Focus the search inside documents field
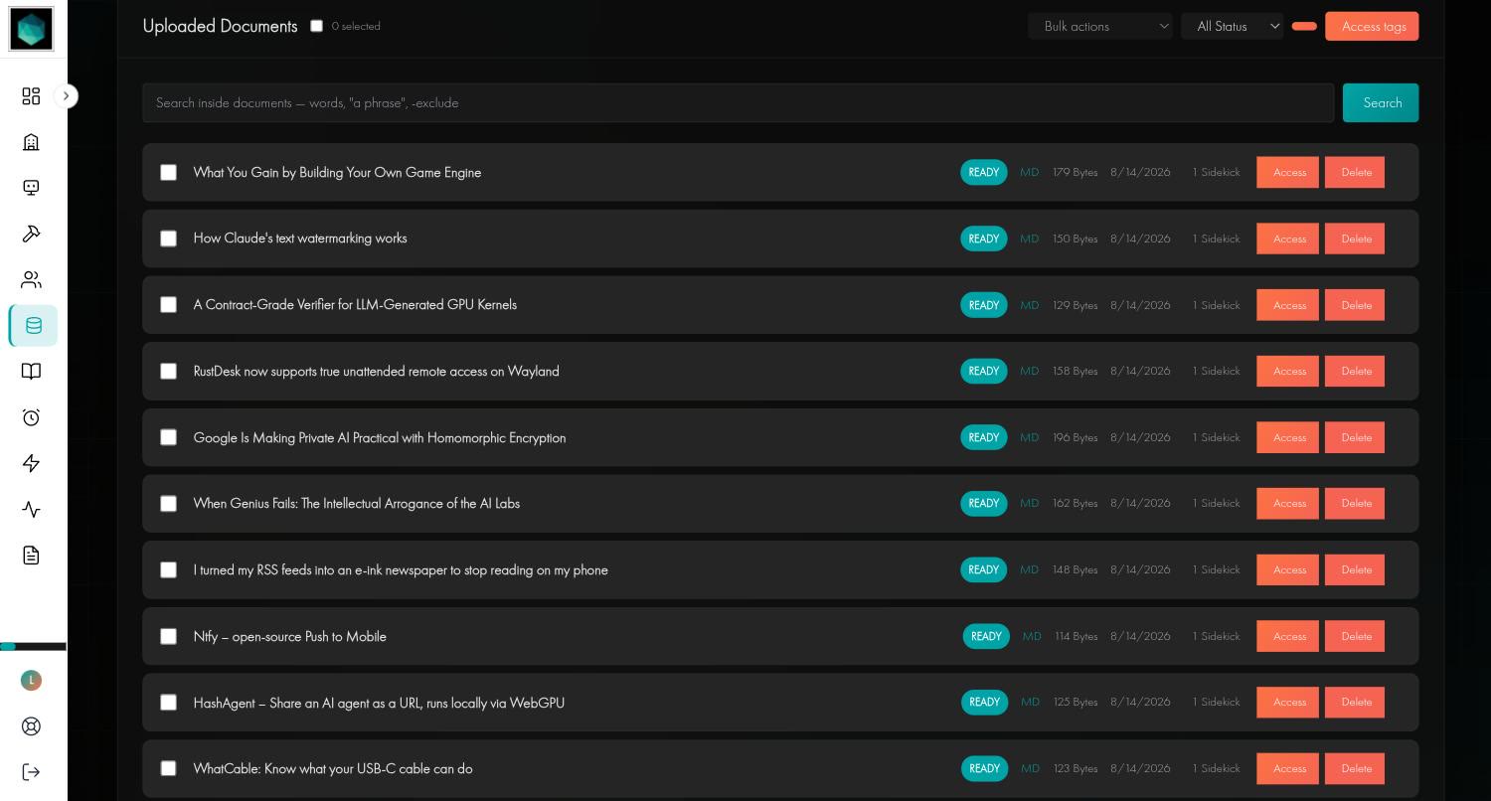The image size is (1491, 801). pyautogui.click(x=739, y=103)
